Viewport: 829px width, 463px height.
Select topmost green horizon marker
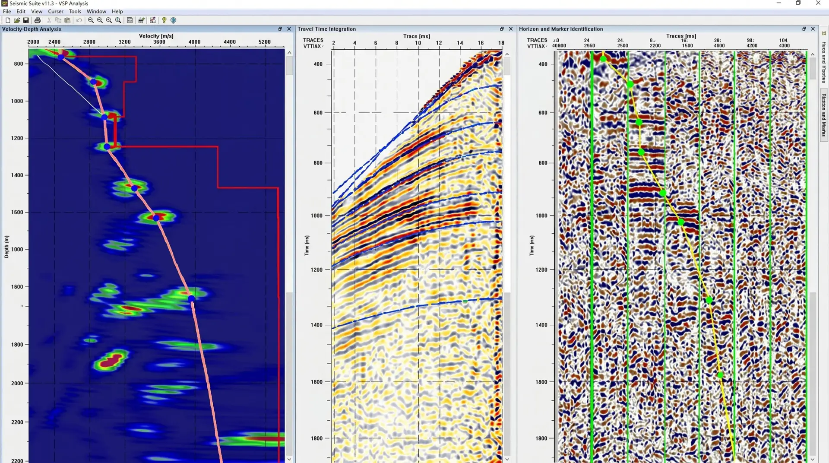click(603, 59)
